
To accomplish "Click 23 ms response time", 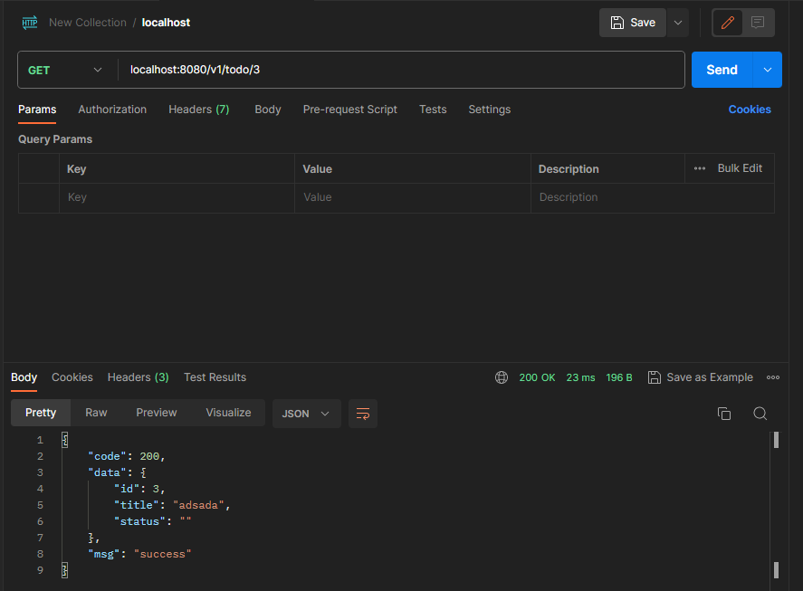I will tap(580, 377).
